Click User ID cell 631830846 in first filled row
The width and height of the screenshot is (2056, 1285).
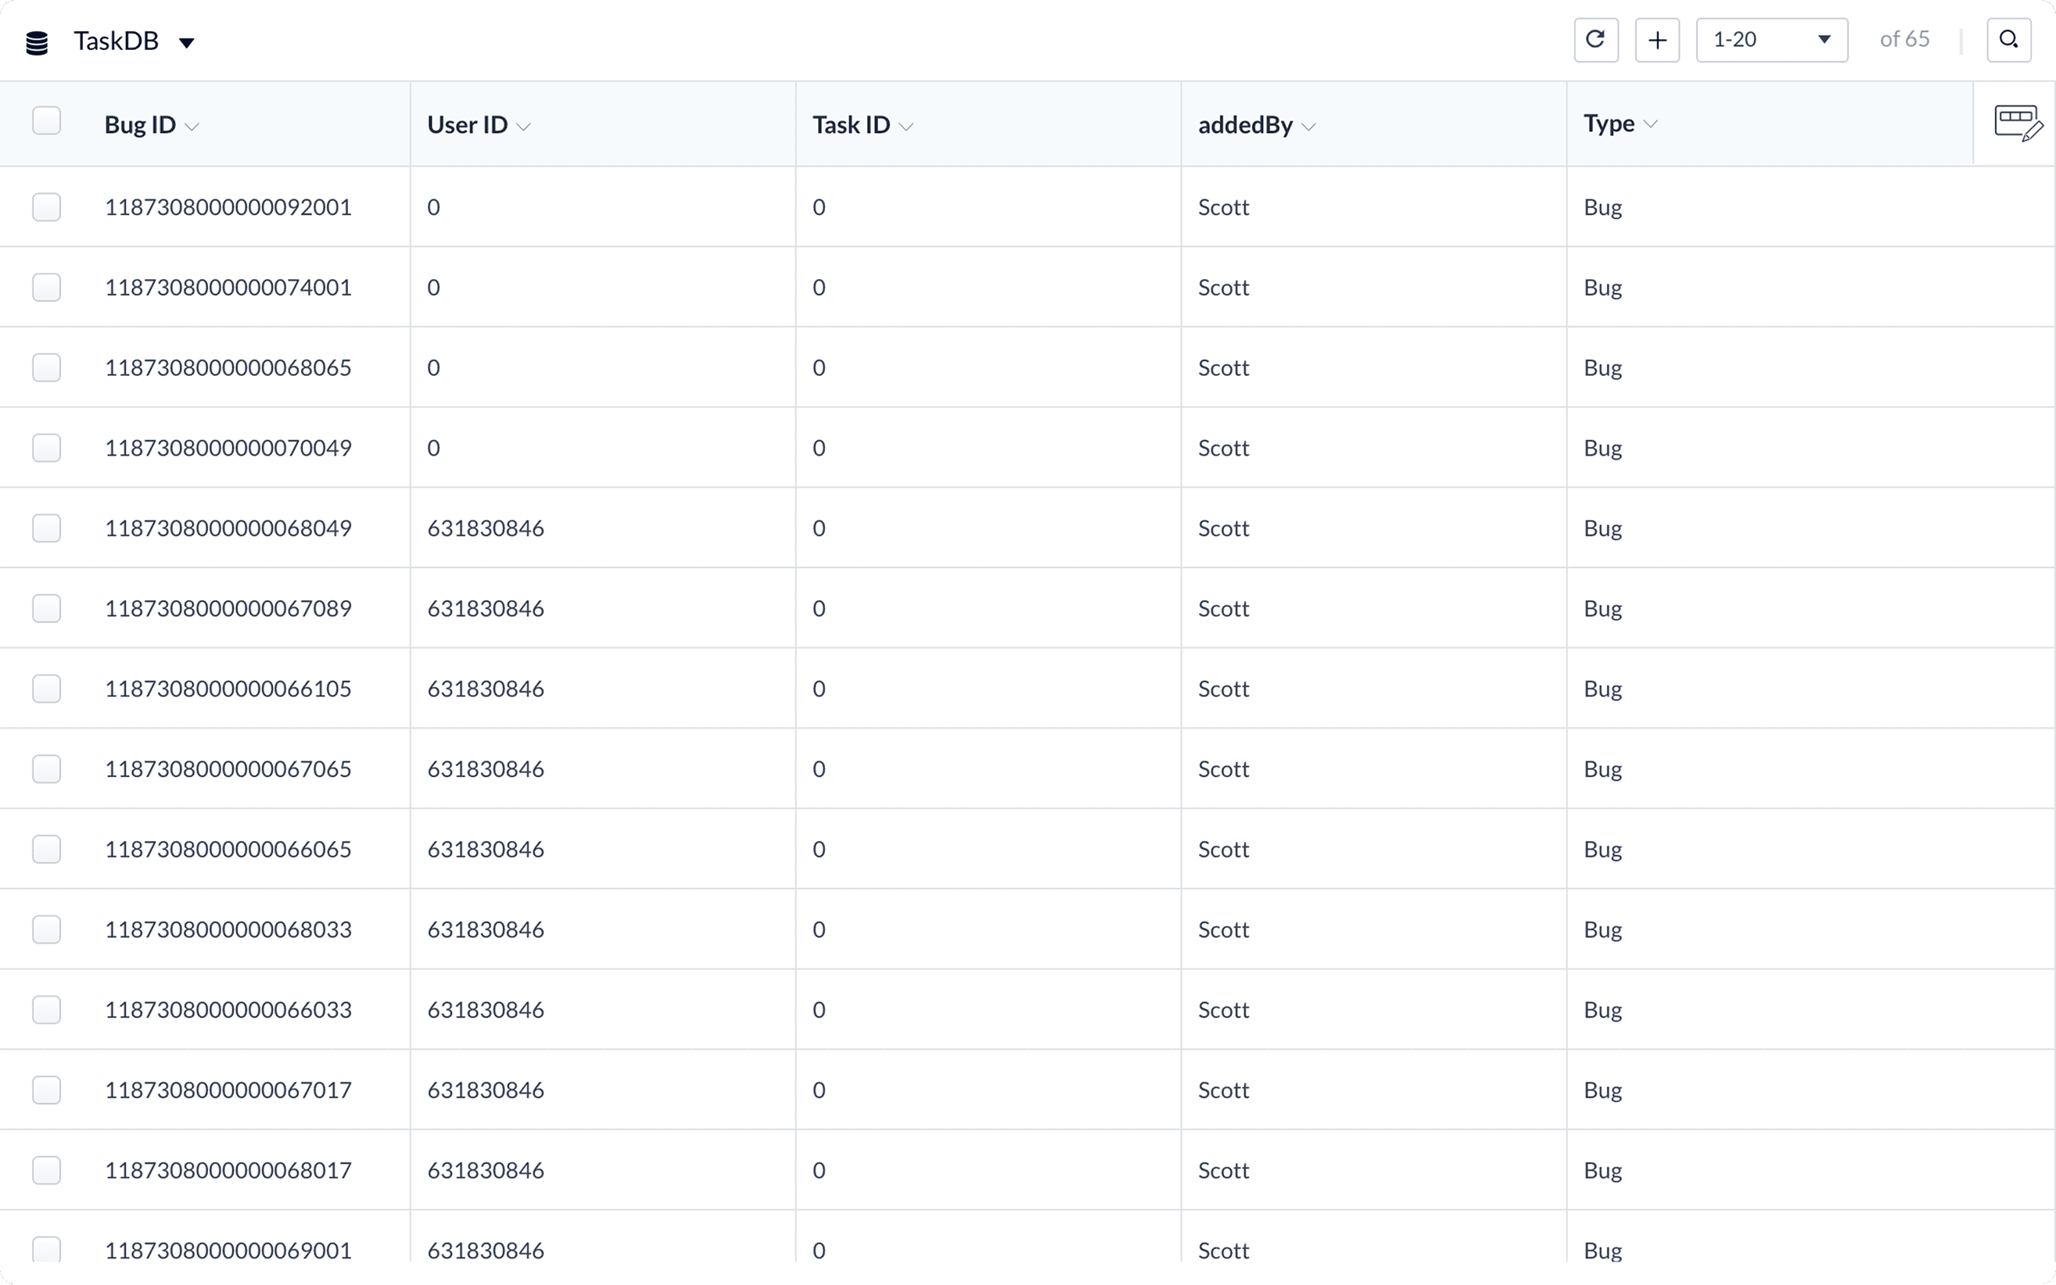pyautogui.click(x=486, y=528)
